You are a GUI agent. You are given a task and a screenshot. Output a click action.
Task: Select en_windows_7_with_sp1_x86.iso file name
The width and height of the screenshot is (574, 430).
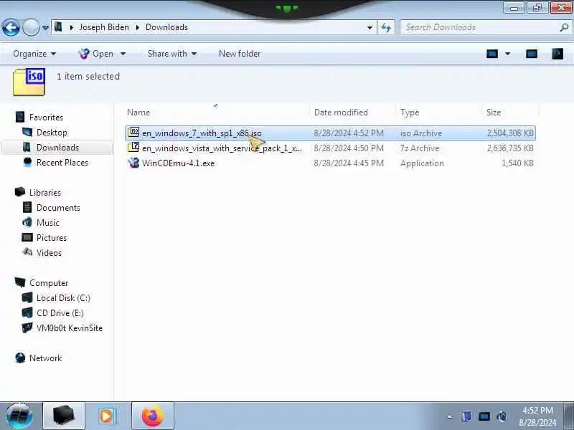[x=202, y=133]
